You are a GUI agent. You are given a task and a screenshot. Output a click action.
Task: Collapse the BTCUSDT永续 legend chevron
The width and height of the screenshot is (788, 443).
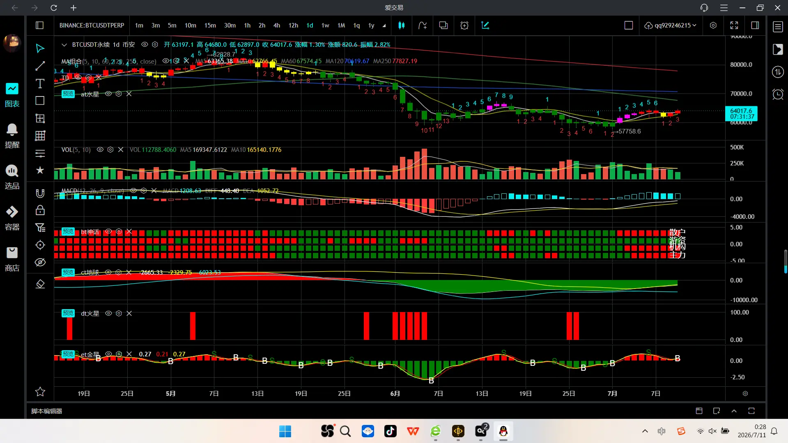(64, 45)
